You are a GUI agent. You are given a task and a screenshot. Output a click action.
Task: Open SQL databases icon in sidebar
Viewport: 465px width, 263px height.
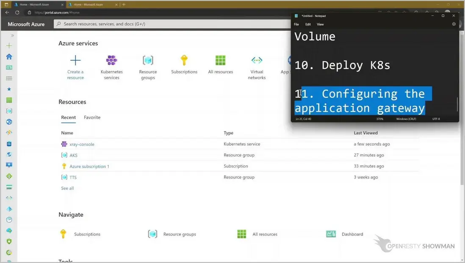coord(9,143)
